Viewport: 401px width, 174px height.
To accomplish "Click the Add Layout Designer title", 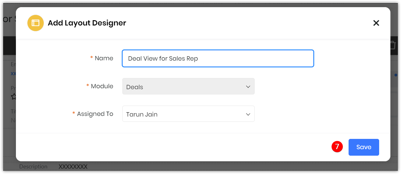I will tap(87, 23).
